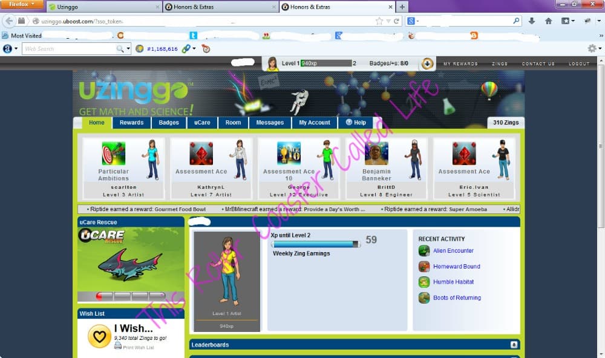605x358 pixels.
Task: Open the My Account tab
Action: pos(315,123)
